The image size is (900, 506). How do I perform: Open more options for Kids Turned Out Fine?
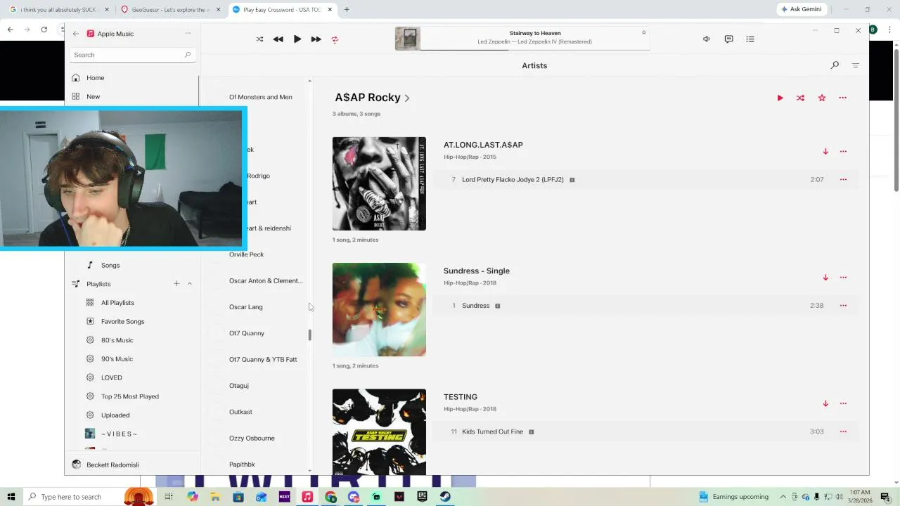tap(843, 432)
